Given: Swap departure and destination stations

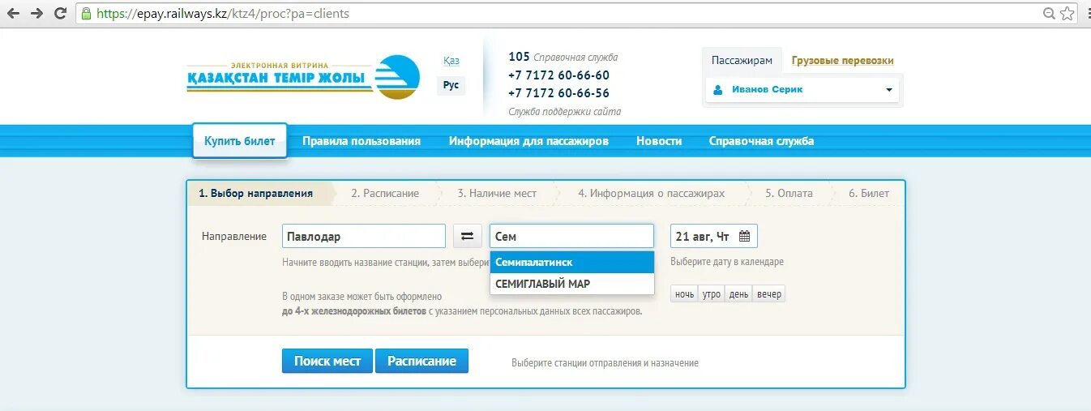Looking at the screenshot, I should point(467,236).
